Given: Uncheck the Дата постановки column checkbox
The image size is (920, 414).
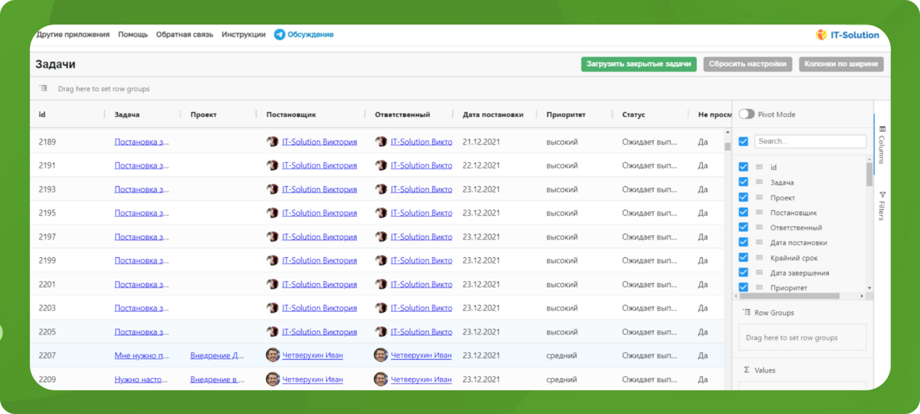Looking at the screenshot, I should [x=743, y=242].
